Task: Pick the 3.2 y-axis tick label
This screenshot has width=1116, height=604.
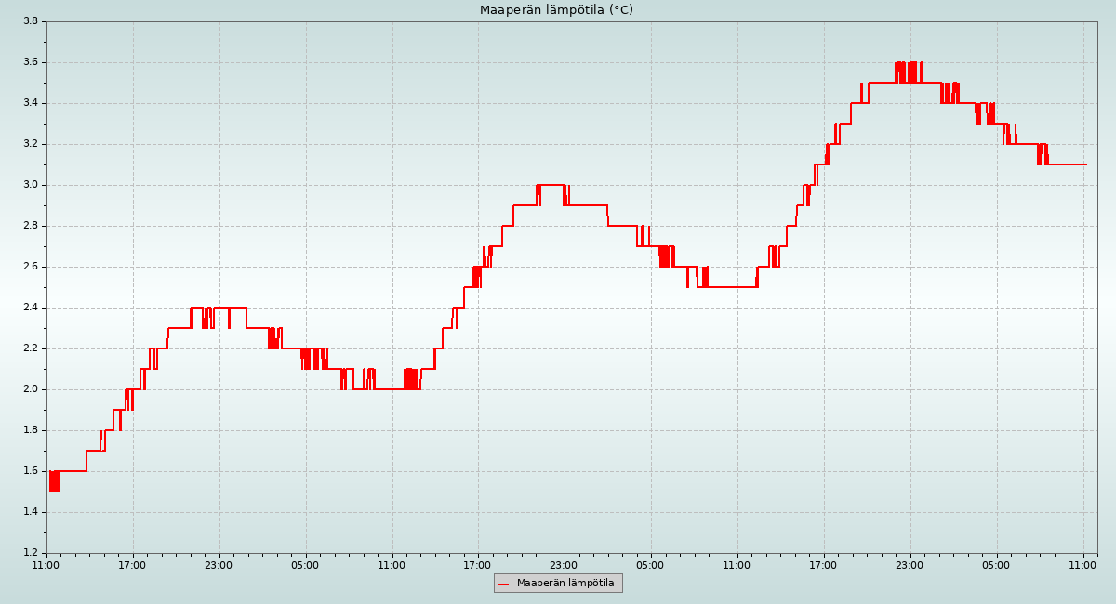Action: 30,144
